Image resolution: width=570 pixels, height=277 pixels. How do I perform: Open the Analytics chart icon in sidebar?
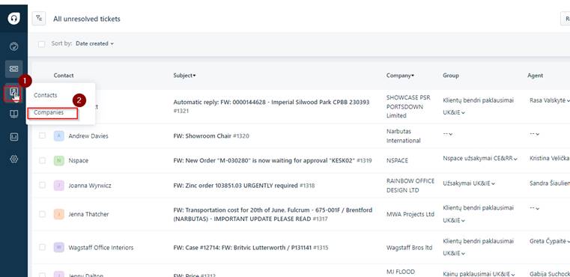(x=13, y=137)
